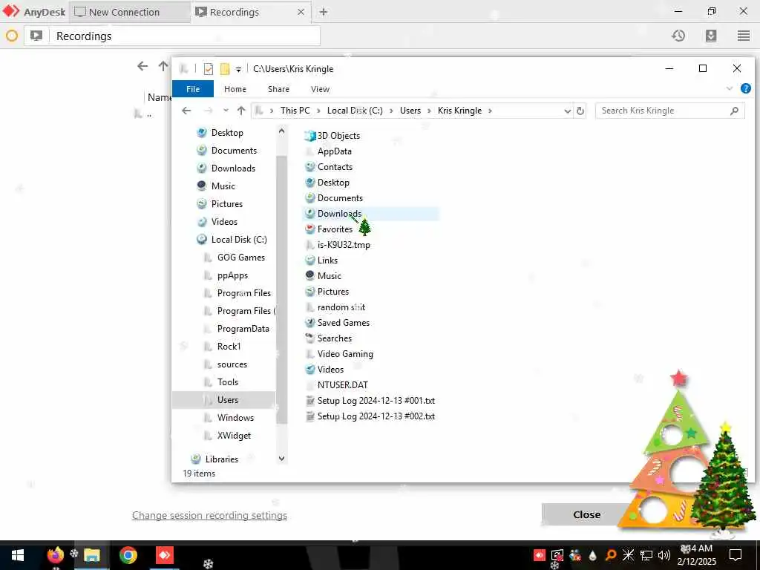This screenshot has width=760, height=570.
Task: Select GOG Games folder in tree
Action: 241,258
